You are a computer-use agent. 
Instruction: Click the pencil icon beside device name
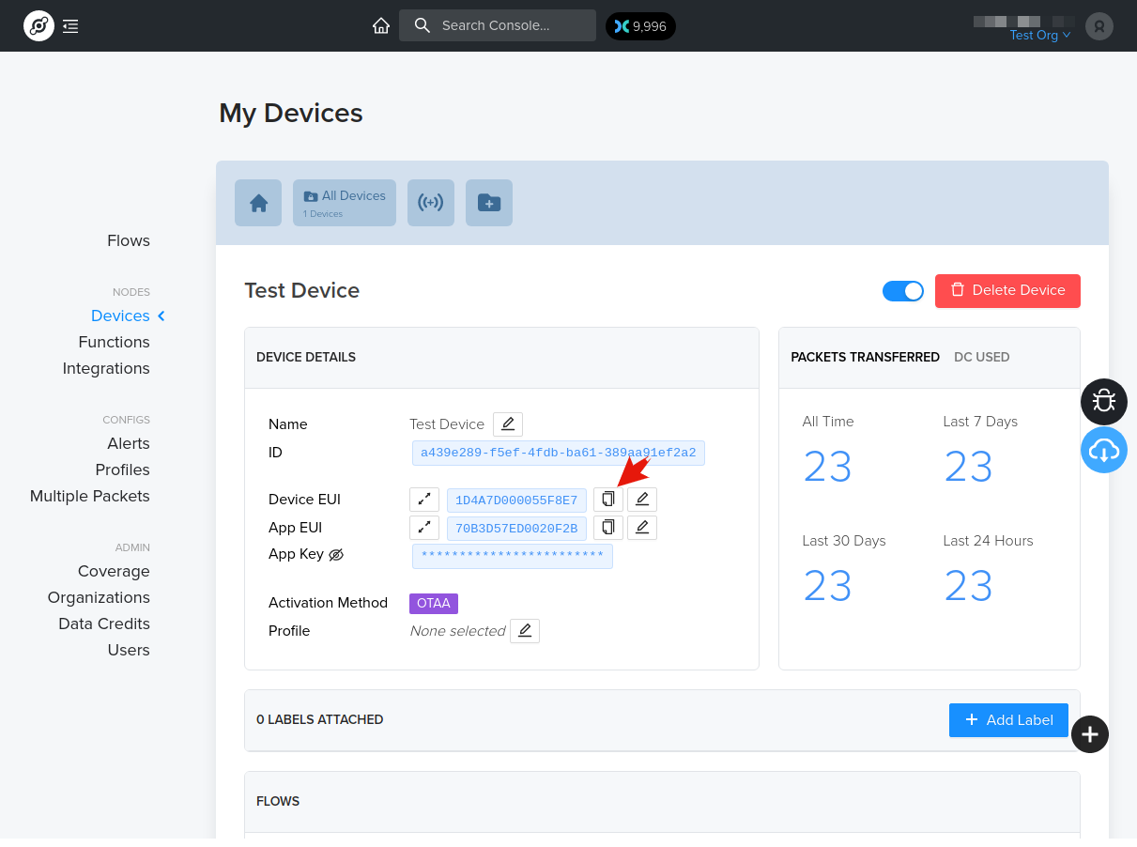pyautogui.click(x=508, y=424)
